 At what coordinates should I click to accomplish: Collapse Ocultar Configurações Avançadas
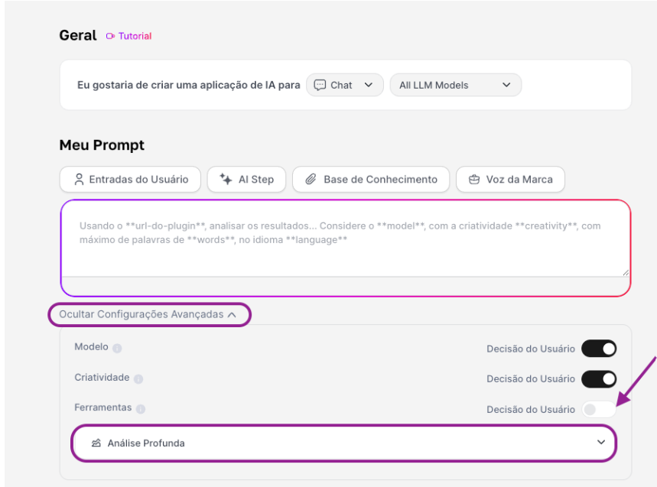[148, 314]
